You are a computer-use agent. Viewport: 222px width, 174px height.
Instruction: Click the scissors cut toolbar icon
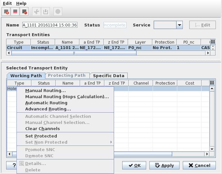(x=37, y=12)
